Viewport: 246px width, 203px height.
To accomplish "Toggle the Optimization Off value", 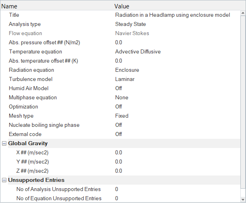I will [x=118, y=107].
